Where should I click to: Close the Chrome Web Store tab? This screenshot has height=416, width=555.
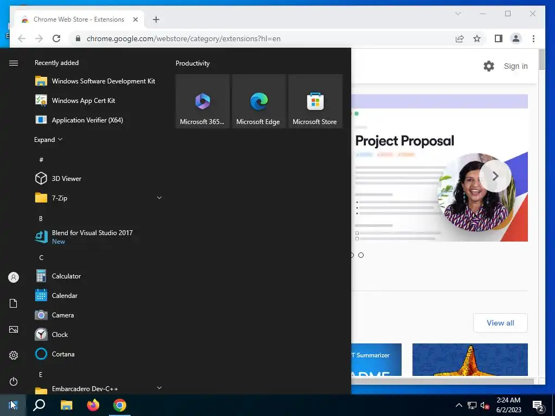[135, 19]
